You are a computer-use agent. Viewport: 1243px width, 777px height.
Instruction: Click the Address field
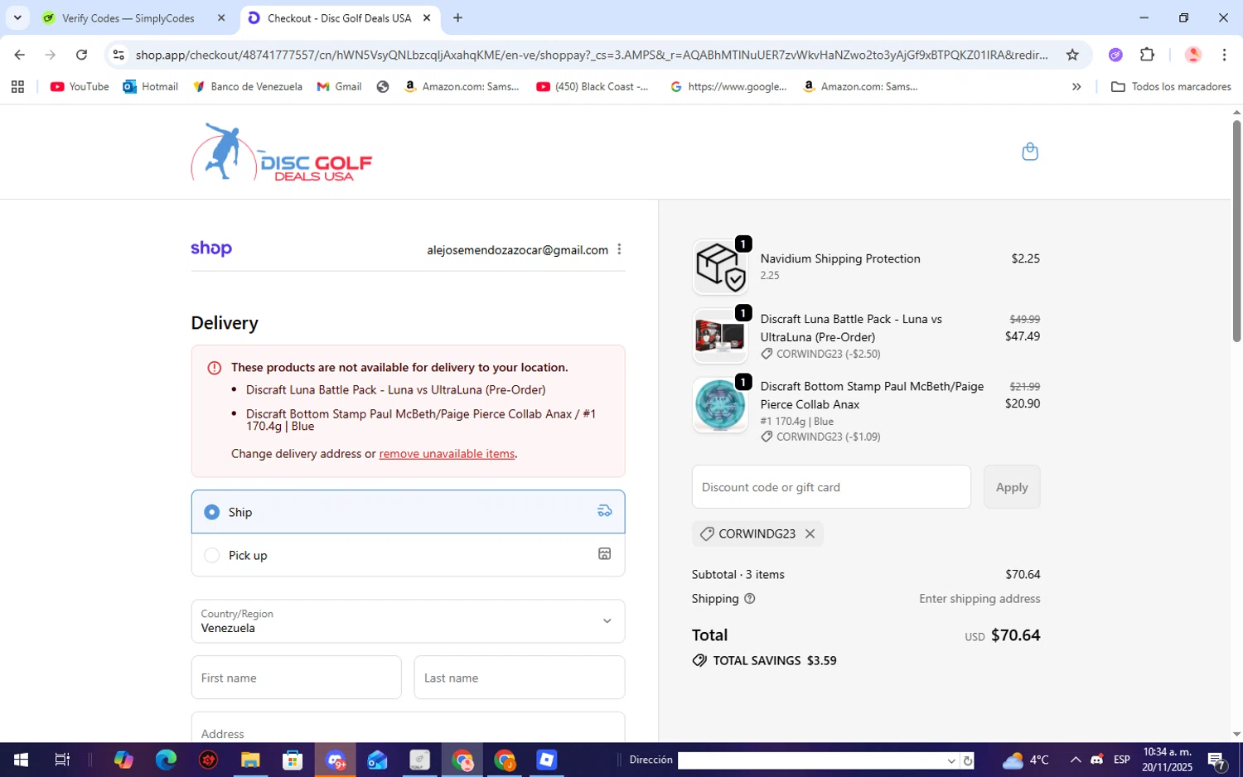coord(408,727)
